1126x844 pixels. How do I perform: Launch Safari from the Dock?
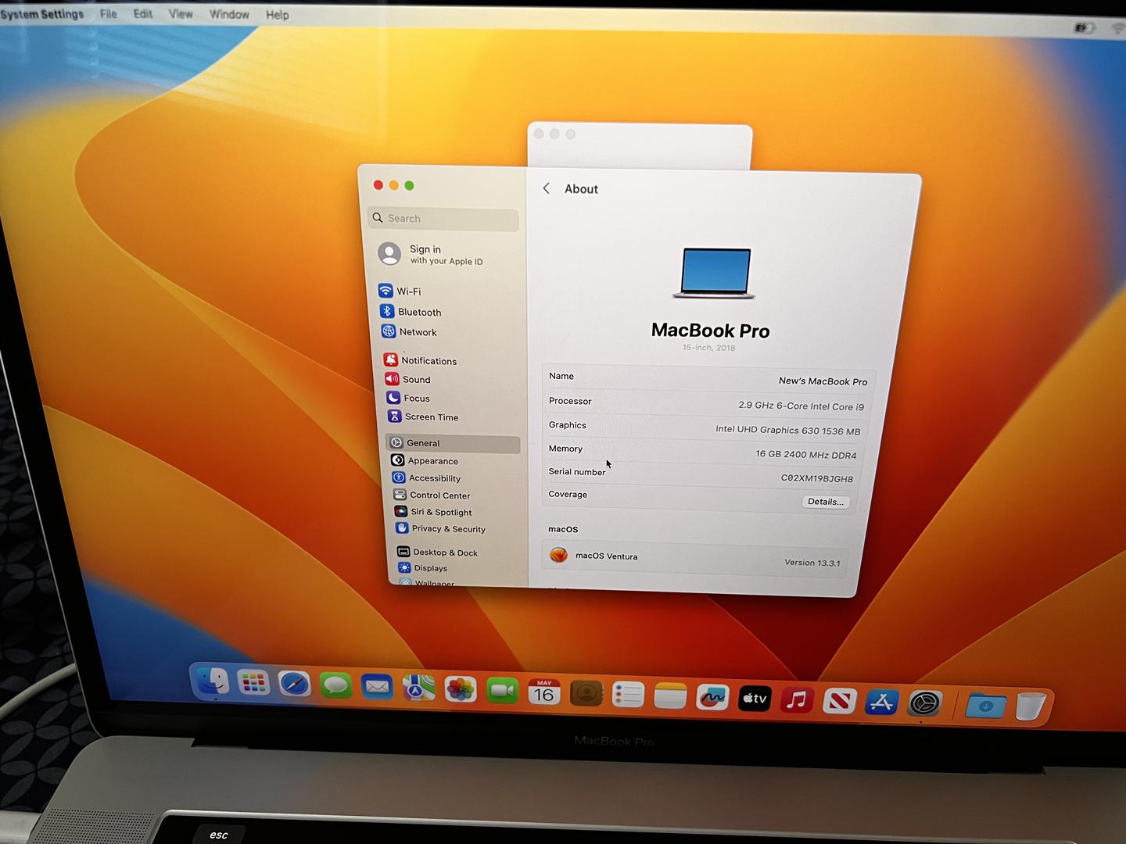(x=294, y=685)
